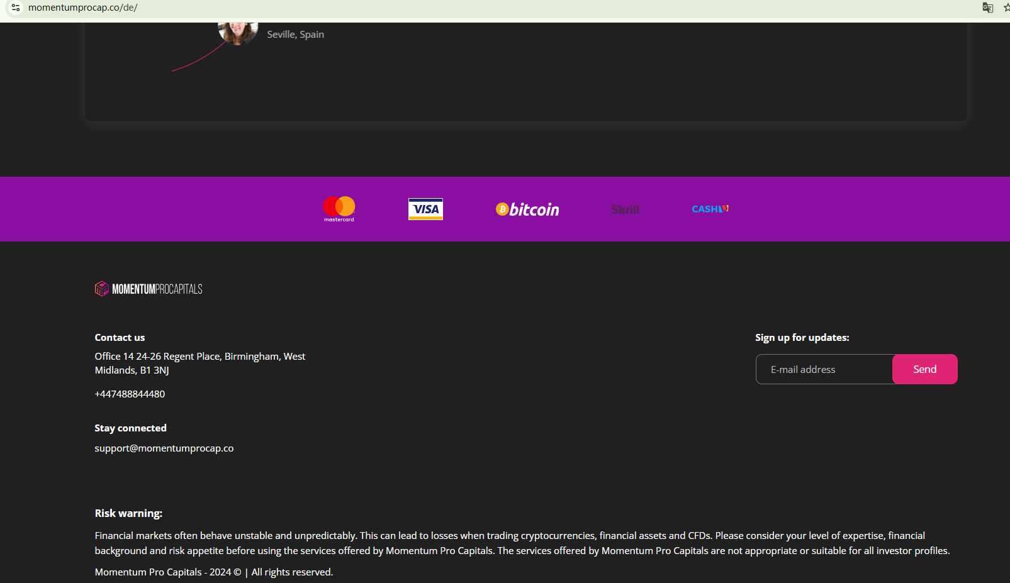Image resolution: width=1010 pixels, height=583 pixels.
Task: Click the Mastercard payment logo
Action: pyautogui.click(x=339, y=208)
